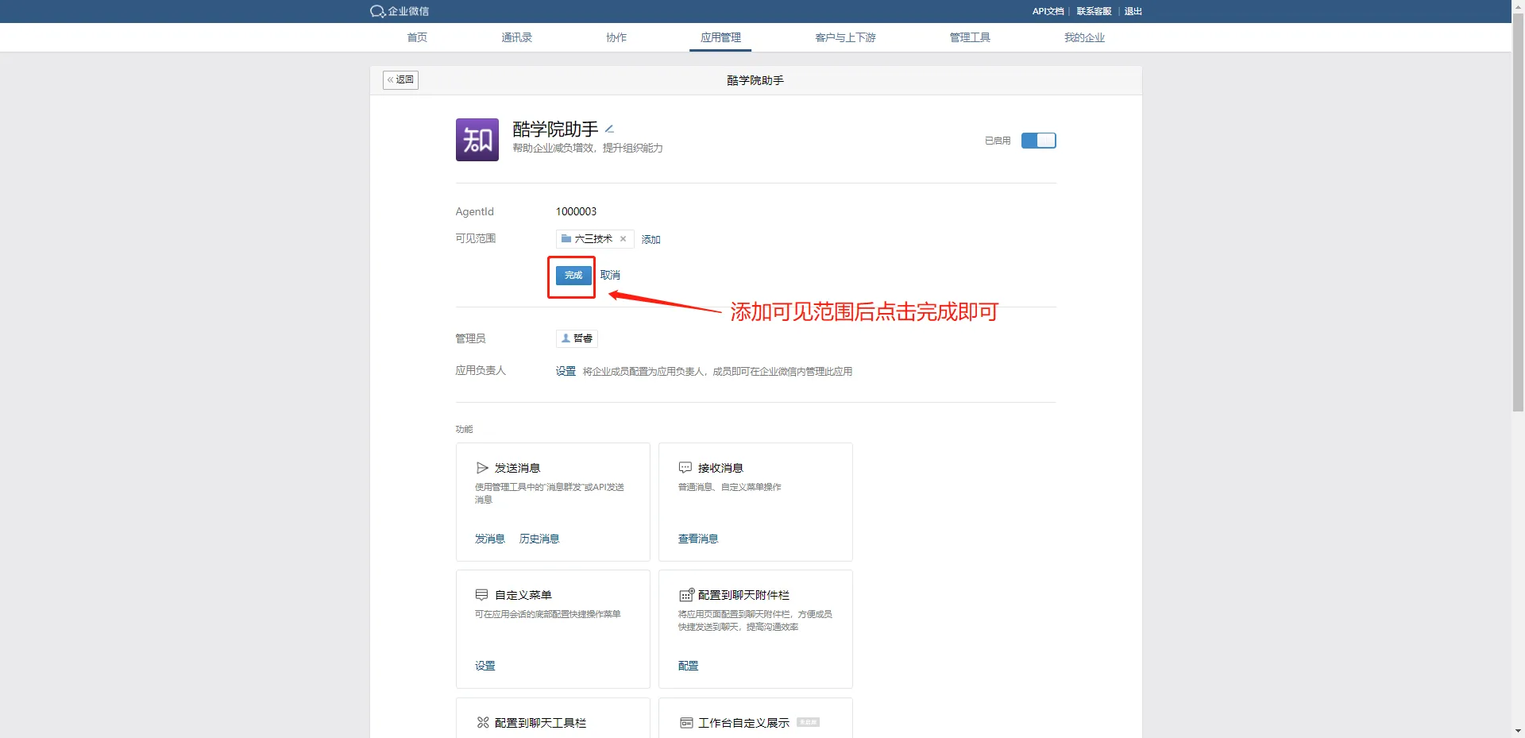The image size is (1525, 738).
Task: Open the 查看消息 link
Action: [x=698, y=539]
